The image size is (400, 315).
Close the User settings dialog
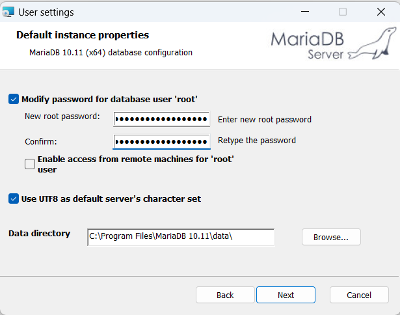380,12
